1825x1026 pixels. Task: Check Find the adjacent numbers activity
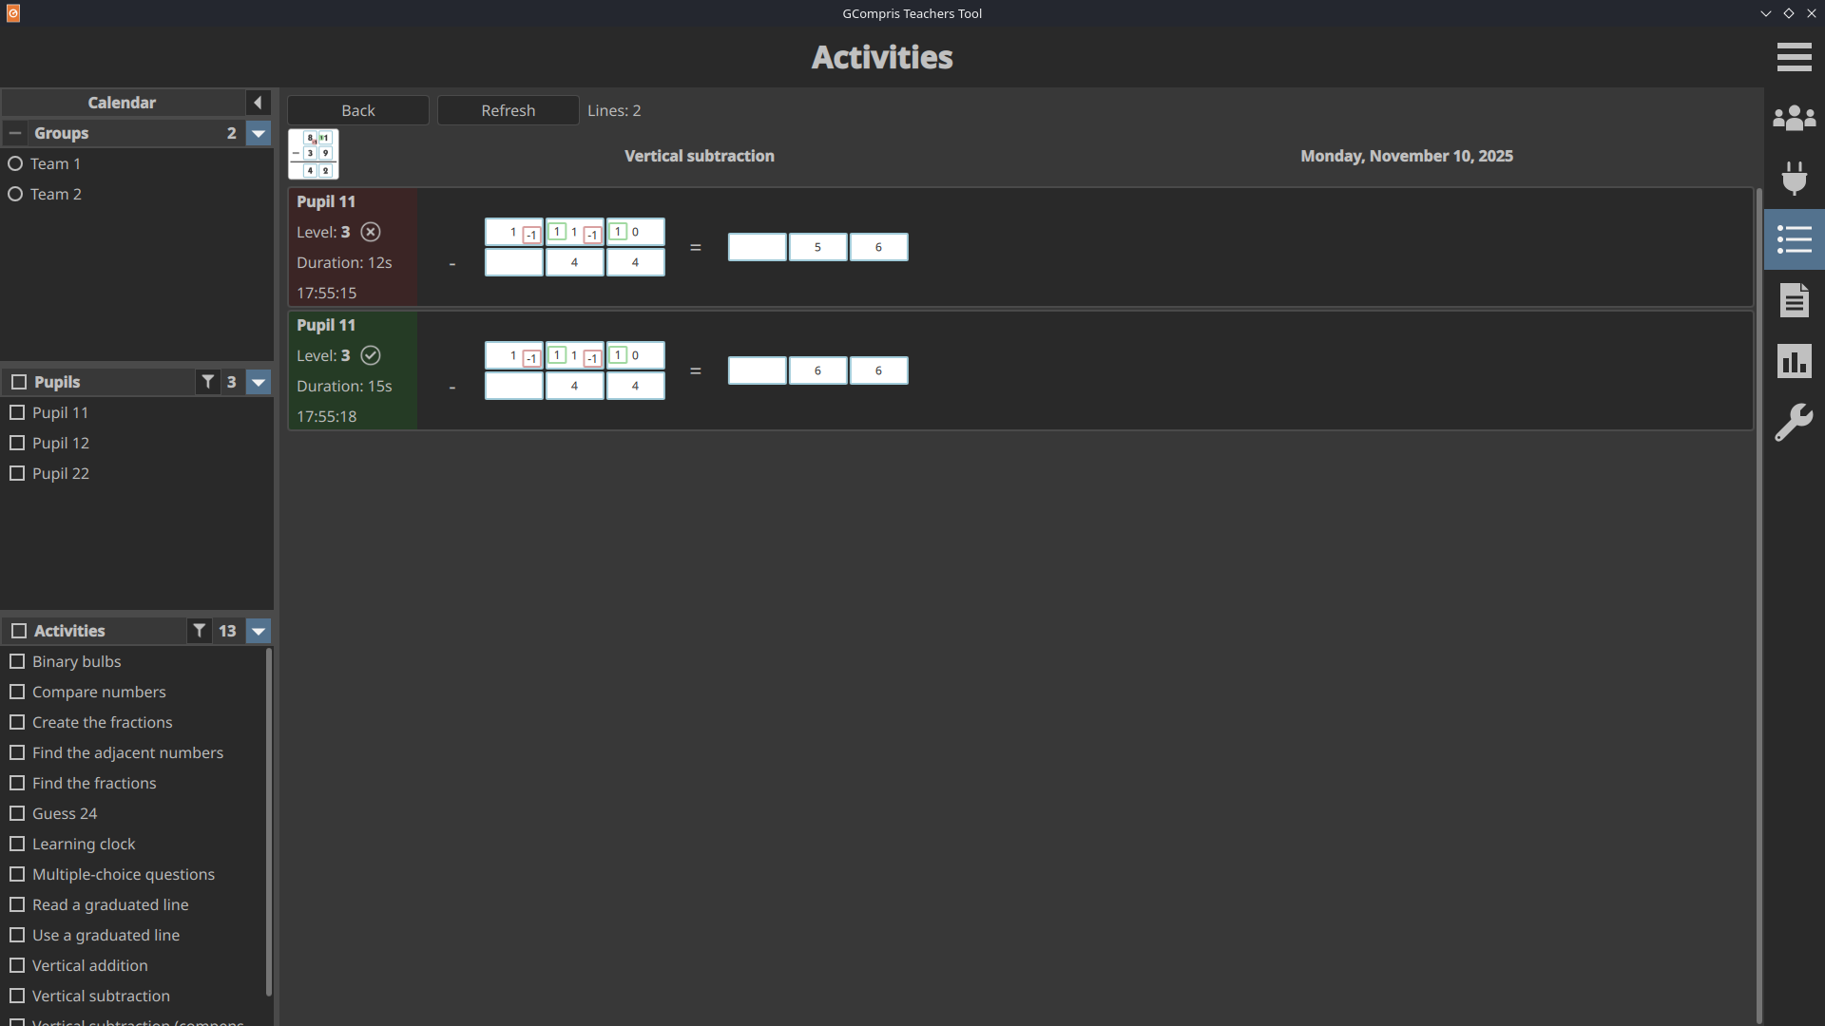click(x=17, y=752)
